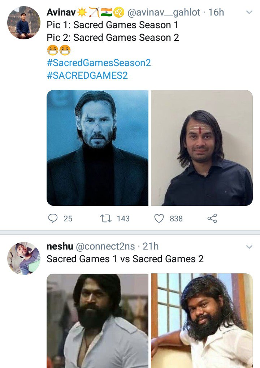
Task: Open @connect2ns handle
Action: [x=105, y=246]
